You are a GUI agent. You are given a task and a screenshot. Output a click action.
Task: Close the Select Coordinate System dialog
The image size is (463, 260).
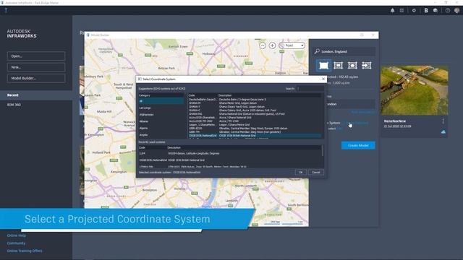(323, 79)
